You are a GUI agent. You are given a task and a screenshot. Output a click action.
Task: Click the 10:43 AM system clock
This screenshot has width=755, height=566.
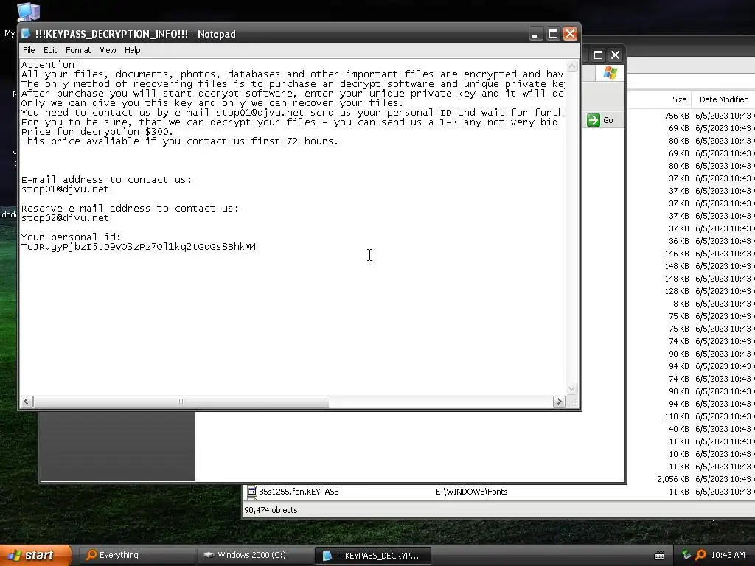(728, 555)
